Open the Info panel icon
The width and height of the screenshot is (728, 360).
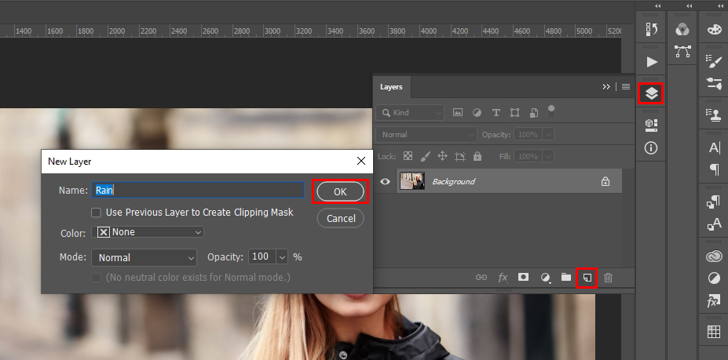pos(651,147)
